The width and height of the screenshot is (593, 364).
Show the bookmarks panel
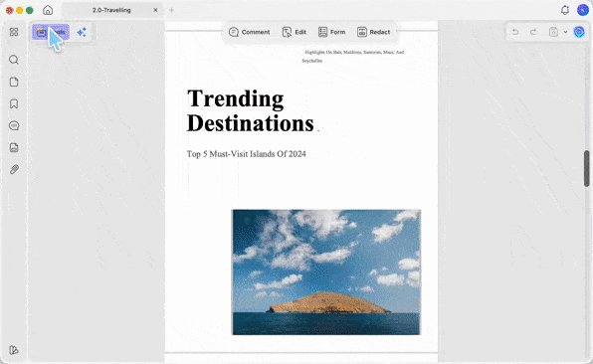(14, 104)
